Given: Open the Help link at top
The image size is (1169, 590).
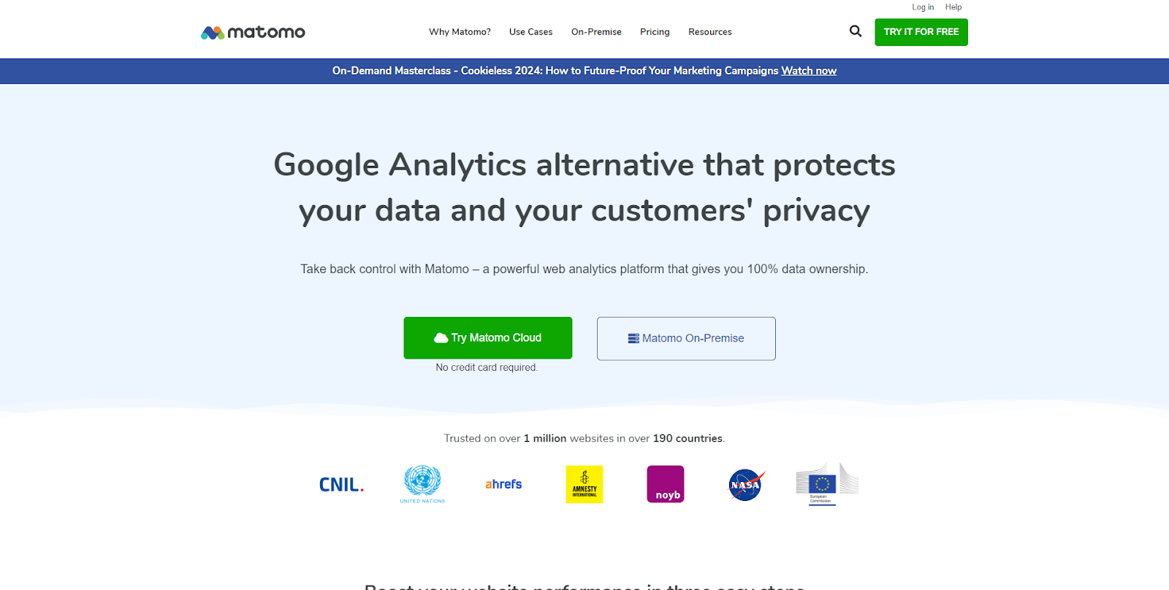Looking at the screenshot, I should coord(953,7).
